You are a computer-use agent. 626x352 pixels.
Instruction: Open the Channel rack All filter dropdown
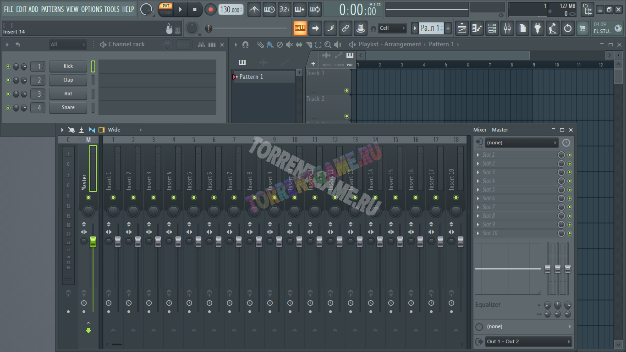point(68,44)
